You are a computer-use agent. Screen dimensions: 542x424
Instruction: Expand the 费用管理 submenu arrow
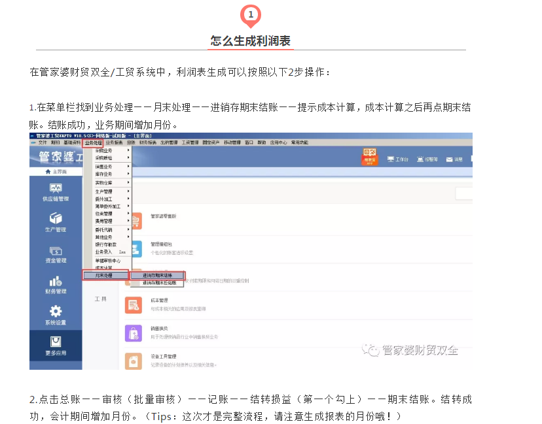click(x=128, y=220)
